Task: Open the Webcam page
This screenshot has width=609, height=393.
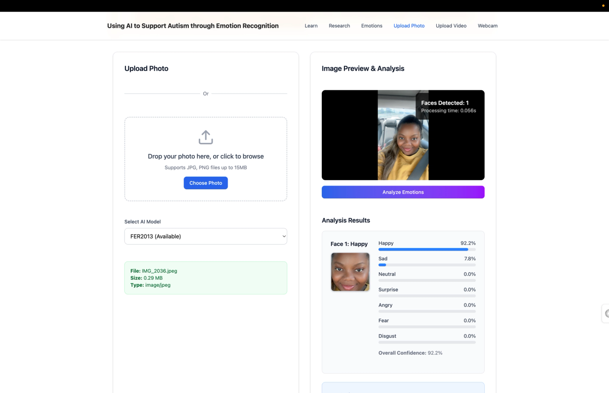Action: pyautogui.click(x=488, y=26)
